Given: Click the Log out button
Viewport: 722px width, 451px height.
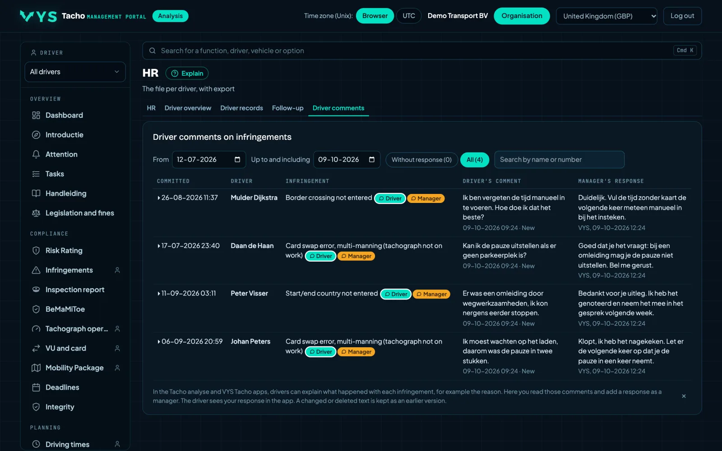Looking at the screenshot, I should 682,16.
